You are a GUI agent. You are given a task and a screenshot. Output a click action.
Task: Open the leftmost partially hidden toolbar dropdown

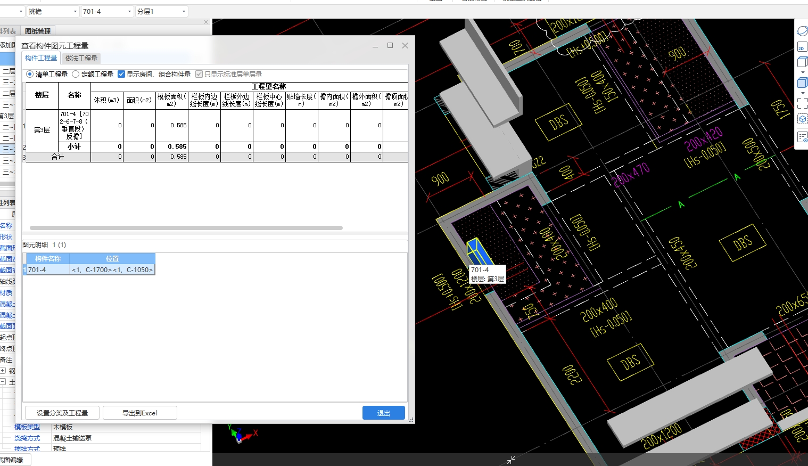12,11
